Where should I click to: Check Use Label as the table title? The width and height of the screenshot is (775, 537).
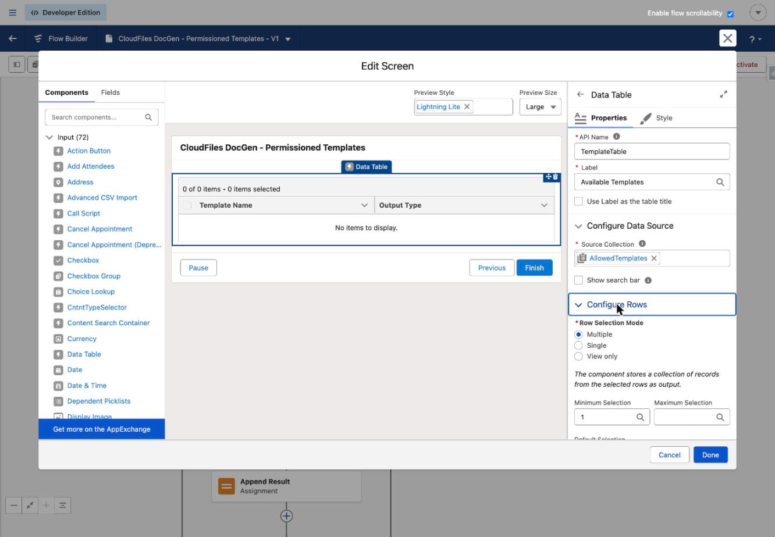coord(578,201)
